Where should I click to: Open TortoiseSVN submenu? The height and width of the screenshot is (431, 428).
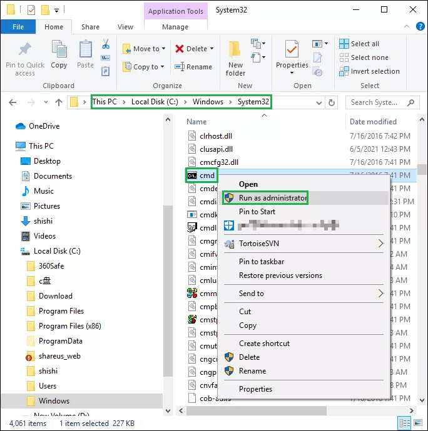303,244
